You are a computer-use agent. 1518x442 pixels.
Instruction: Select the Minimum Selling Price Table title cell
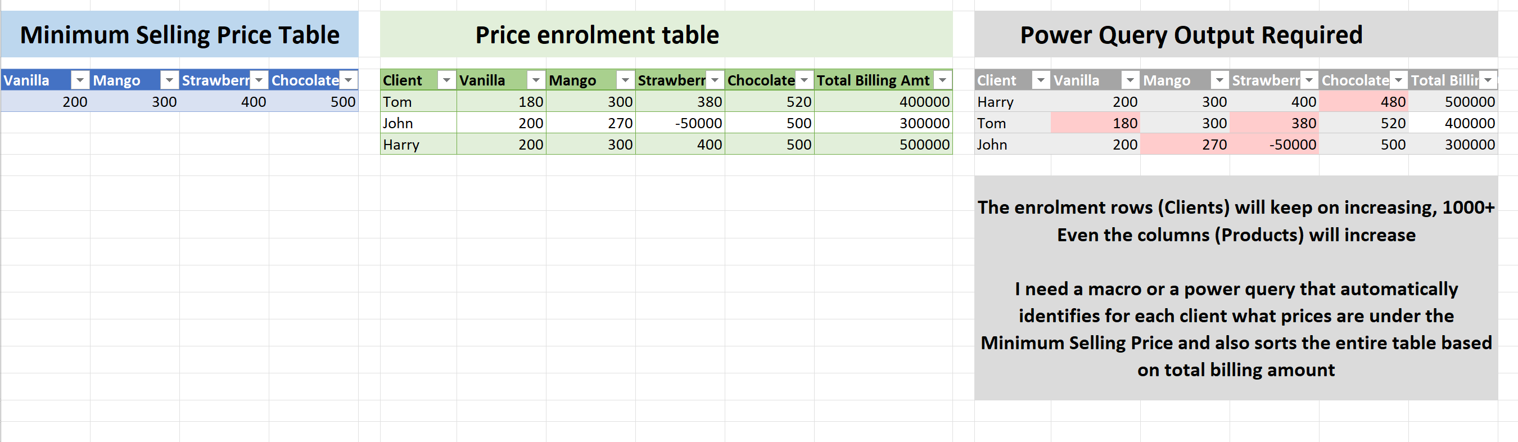coord(180,34)
